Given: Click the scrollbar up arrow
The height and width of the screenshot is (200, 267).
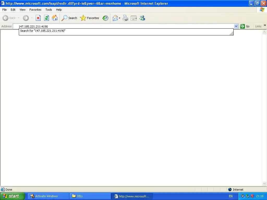Looking at the screenshot, I should (264, 32).
